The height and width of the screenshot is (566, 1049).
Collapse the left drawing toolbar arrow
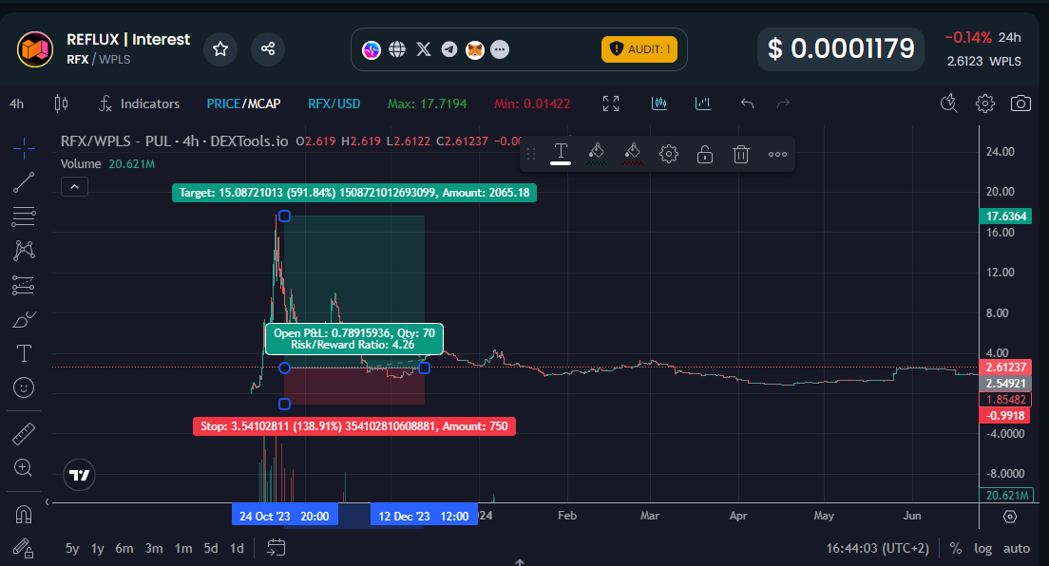pyautogui.click(x=47, y=501)
